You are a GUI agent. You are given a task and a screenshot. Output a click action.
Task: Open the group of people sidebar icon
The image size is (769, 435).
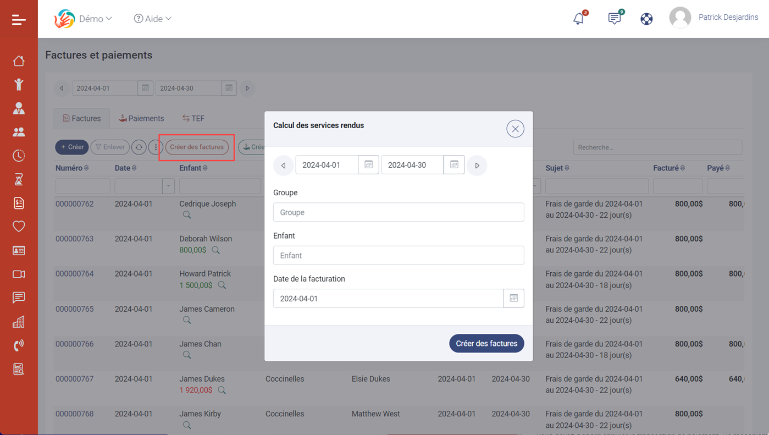point(19,132)
